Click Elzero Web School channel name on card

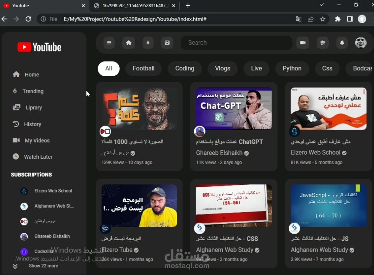tap(315, 153)
